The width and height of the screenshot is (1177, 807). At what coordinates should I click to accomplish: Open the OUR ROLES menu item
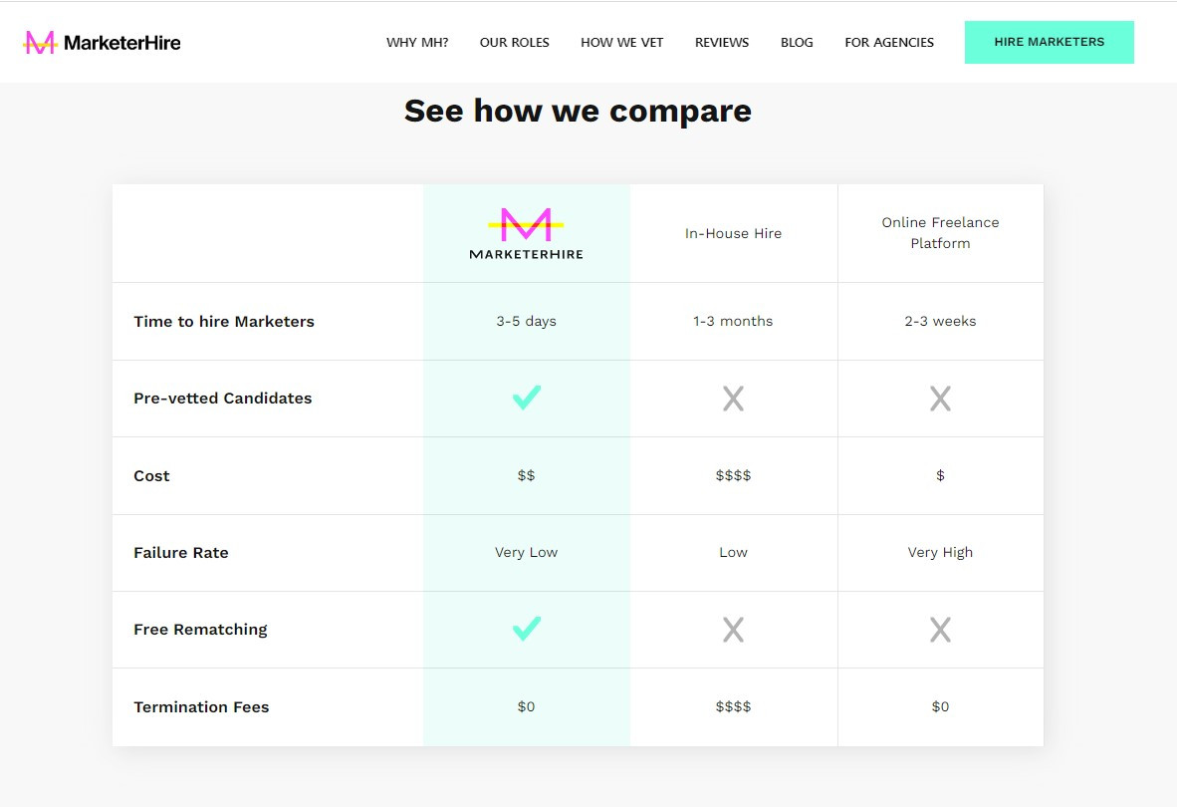(514, 42)
